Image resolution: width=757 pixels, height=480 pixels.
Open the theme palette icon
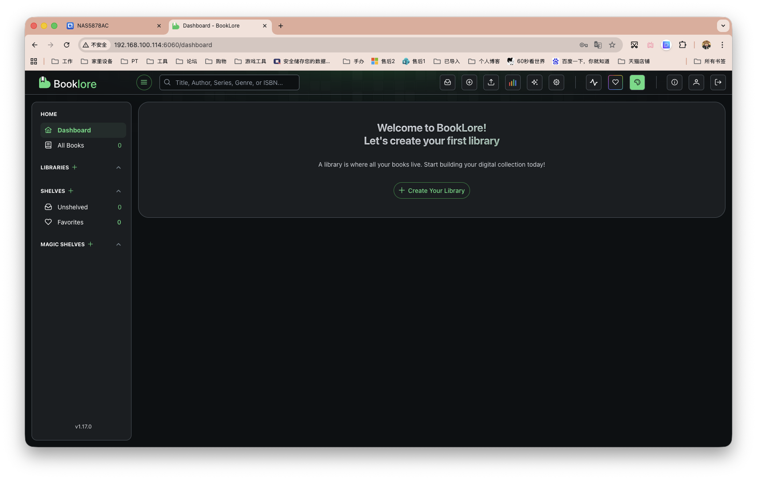[x=637, y=82]
